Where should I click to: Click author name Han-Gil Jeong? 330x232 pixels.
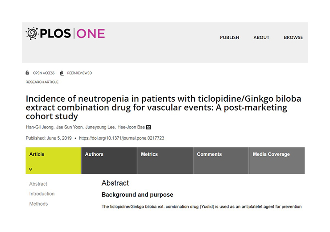pyautogui.click(x=41, y=128)
